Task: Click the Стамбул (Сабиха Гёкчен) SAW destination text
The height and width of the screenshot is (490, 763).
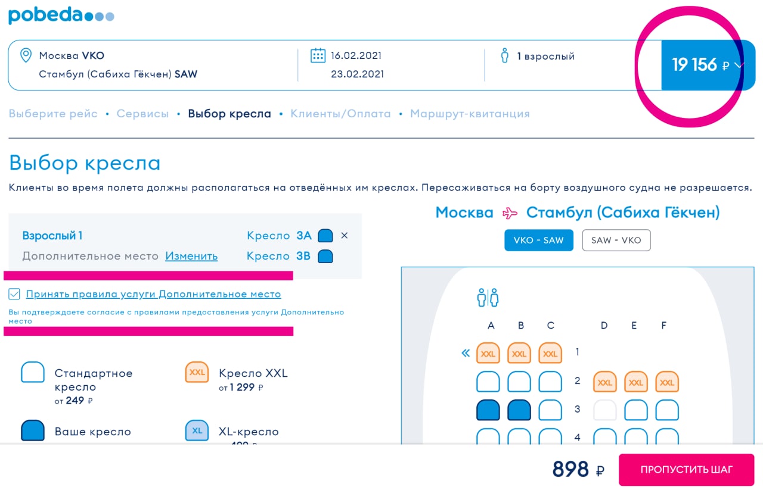Action: click(118, 74)
